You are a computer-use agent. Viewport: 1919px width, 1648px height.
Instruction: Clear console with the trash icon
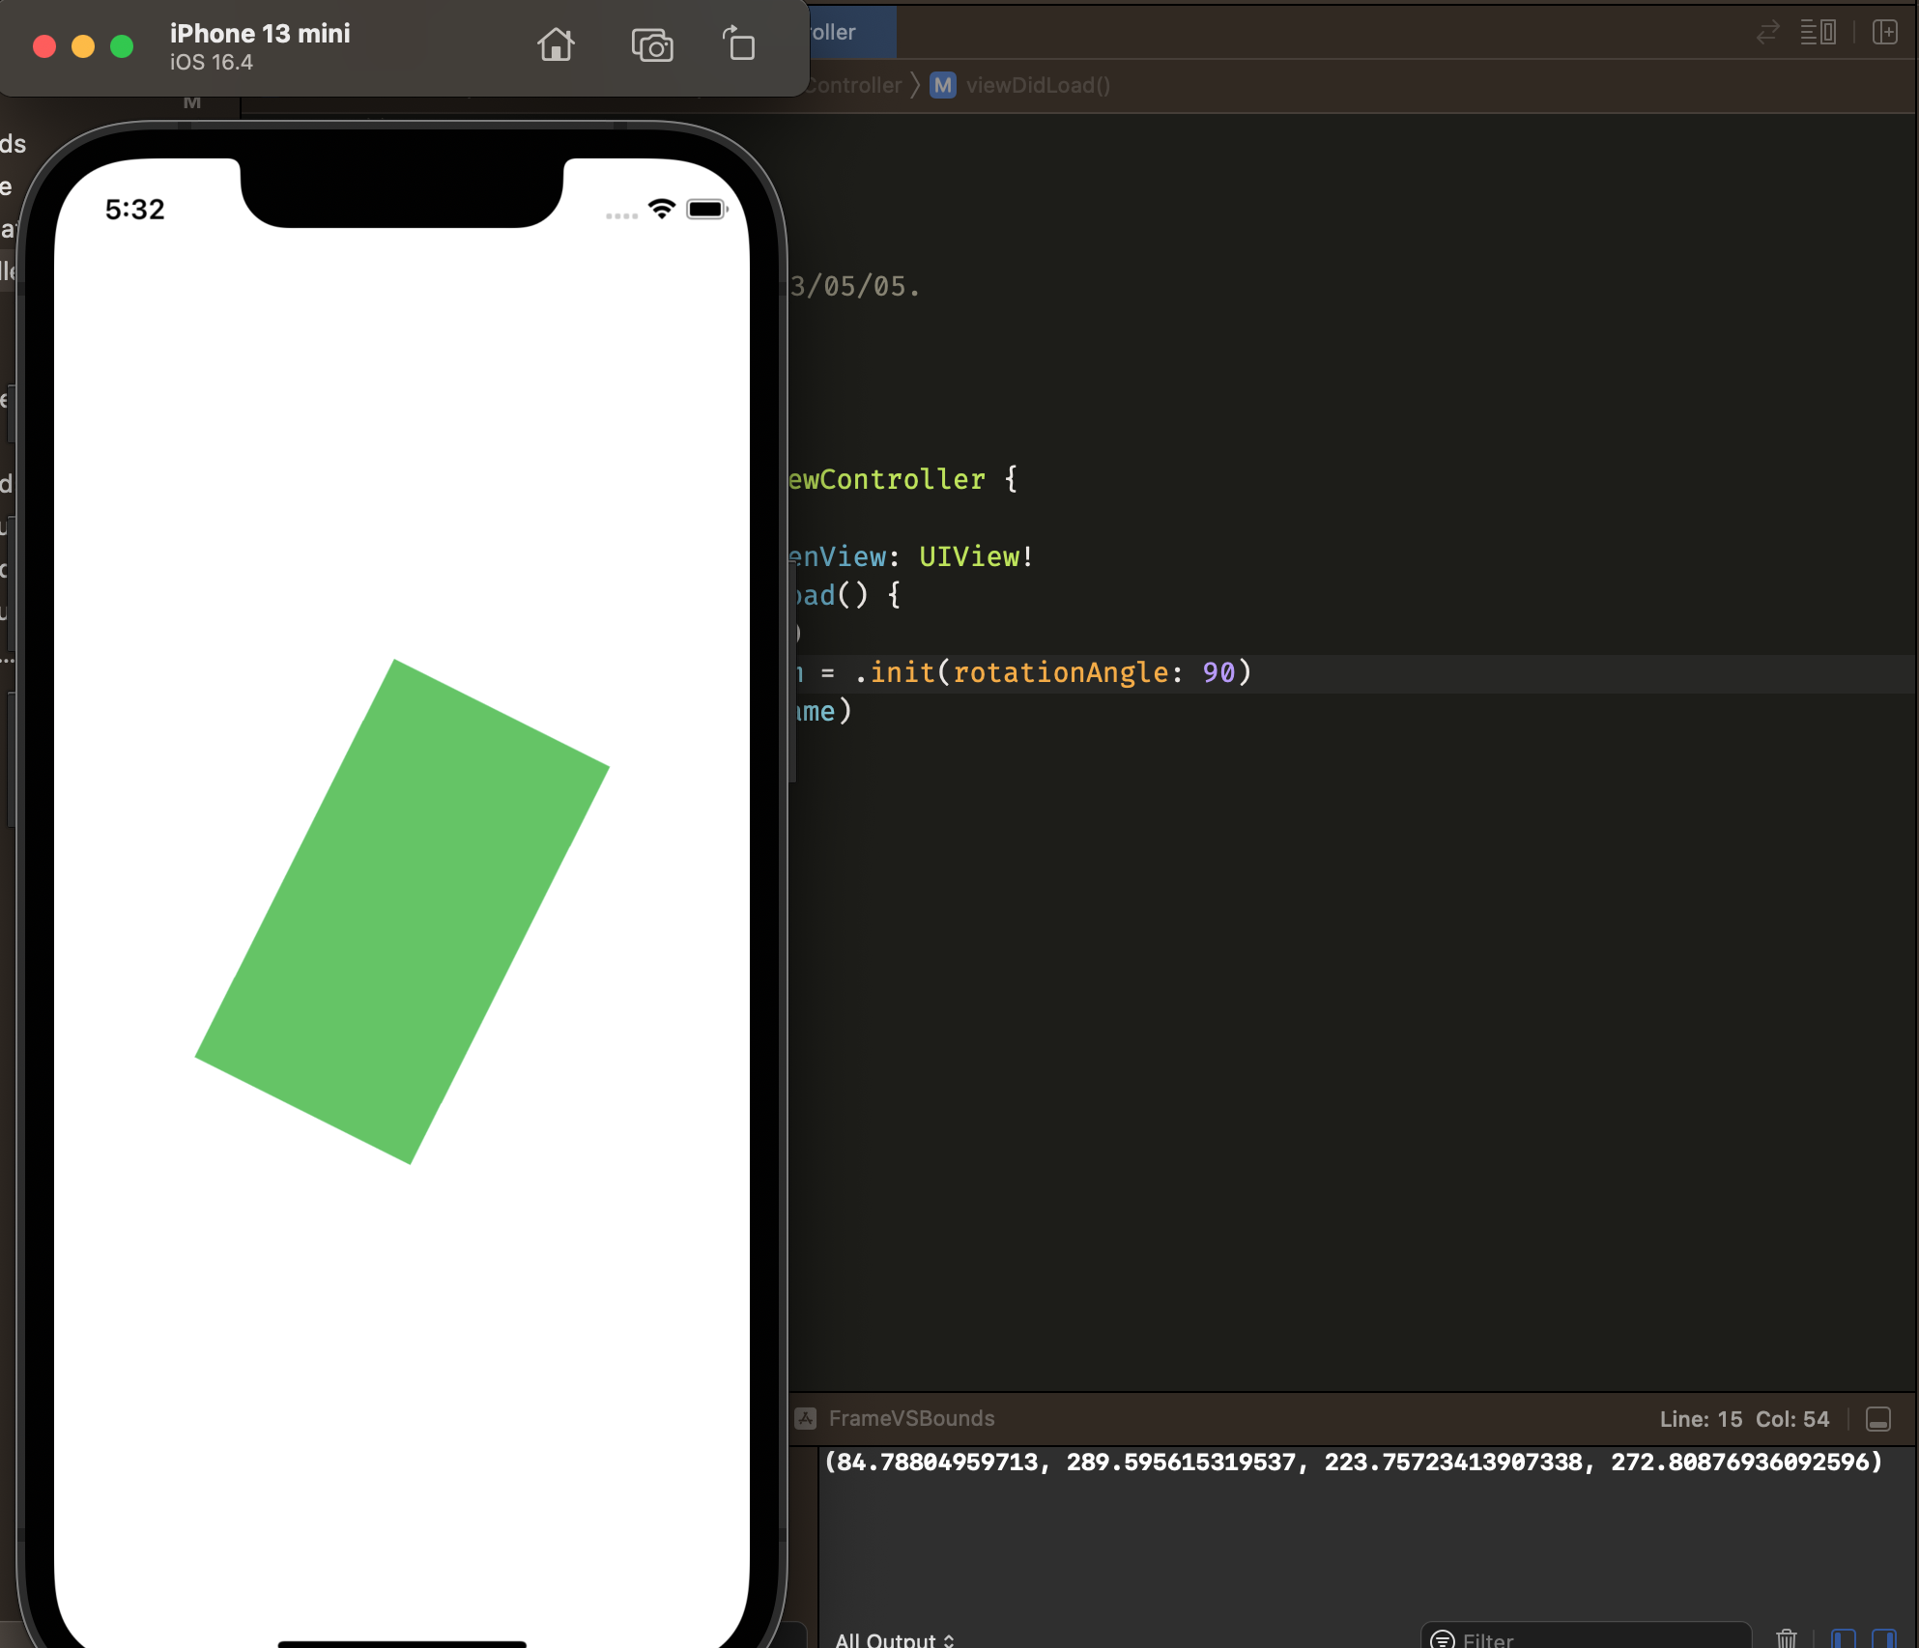coord(1786,1637)
